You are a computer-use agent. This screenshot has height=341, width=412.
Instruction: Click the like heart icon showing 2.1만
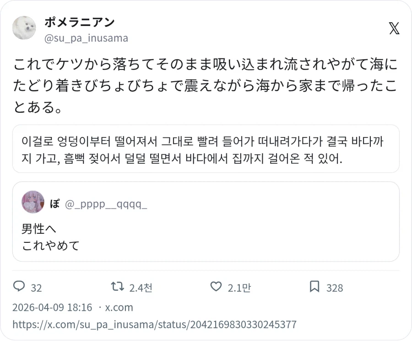215,287
